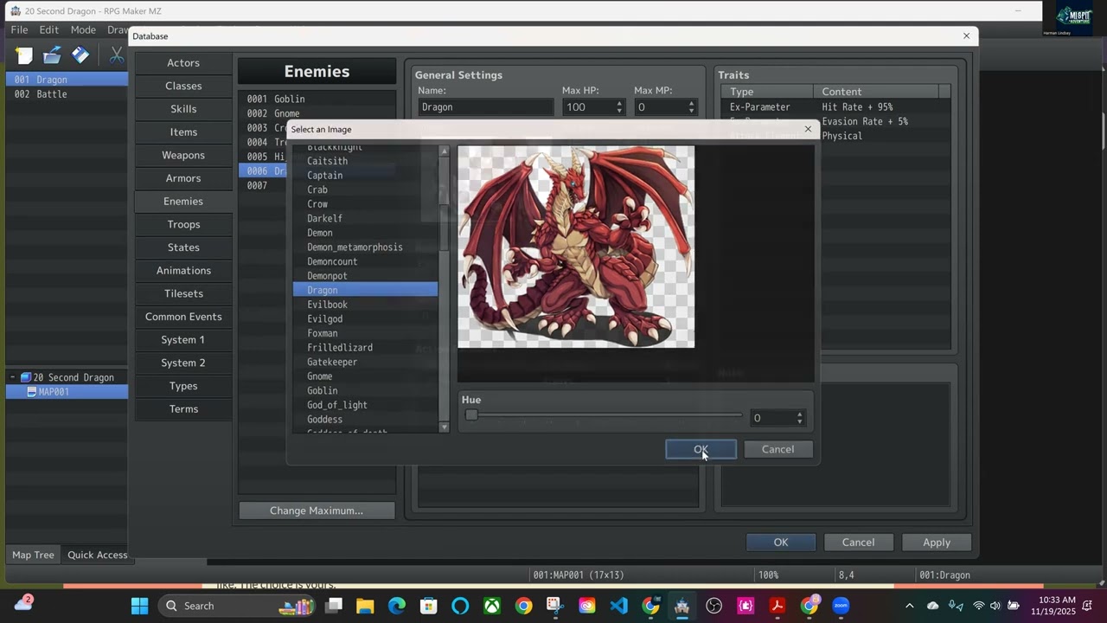The image size is (1107, 623).
Task: Open the Tilesets database tab
Action: (x=183, y=293)
